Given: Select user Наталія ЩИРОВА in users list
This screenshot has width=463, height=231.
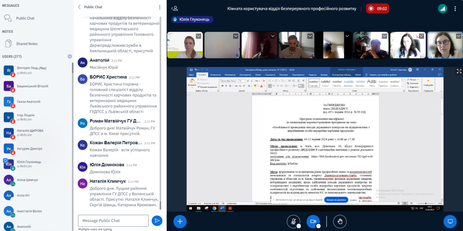Looking at the screenshot, I should [30, 130].
